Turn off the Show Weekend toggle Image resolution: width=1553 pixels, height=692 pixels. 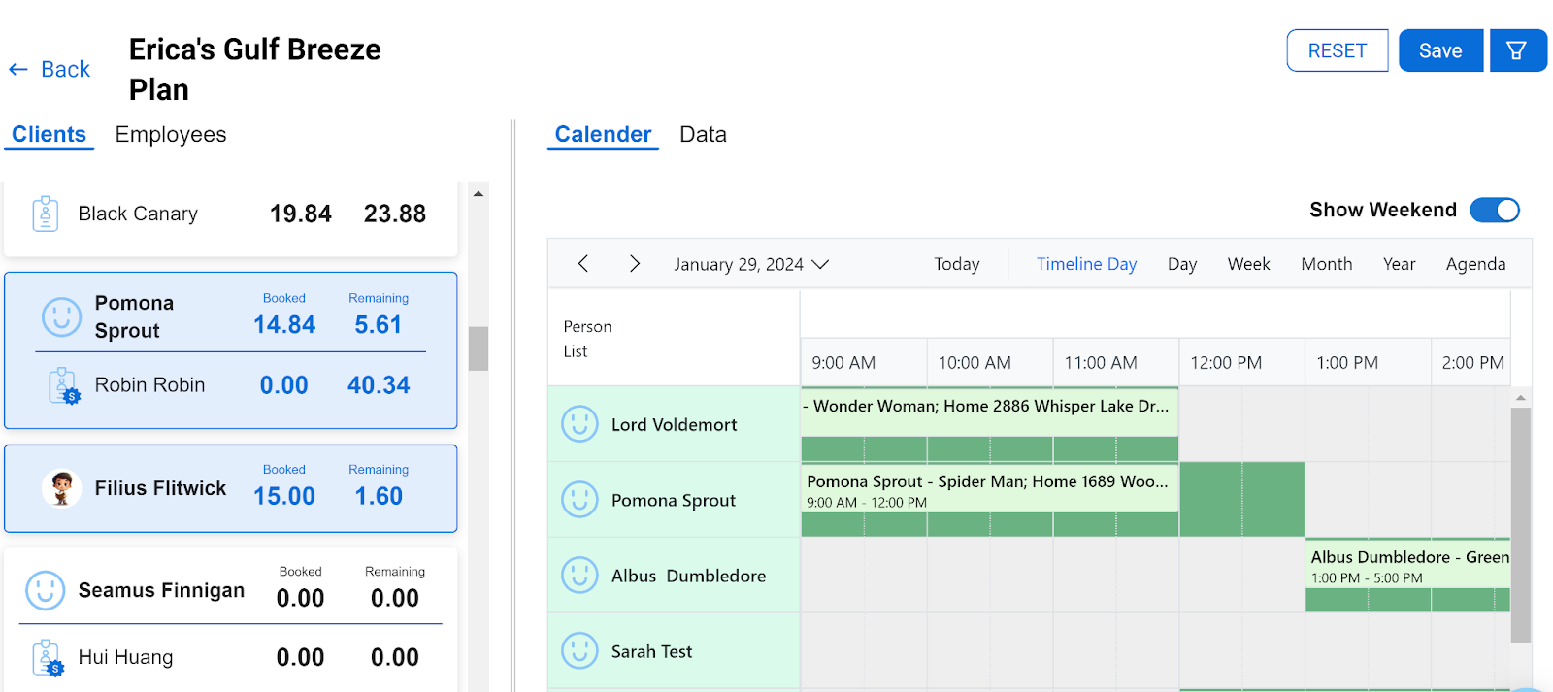coord(1495,210)
